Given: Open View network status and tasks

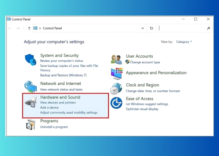Looking at the screenshot, I should click(x=61, y=90).
